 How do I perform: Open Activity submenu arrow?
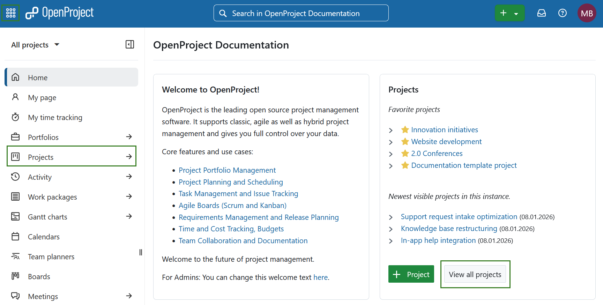point(129,177)
